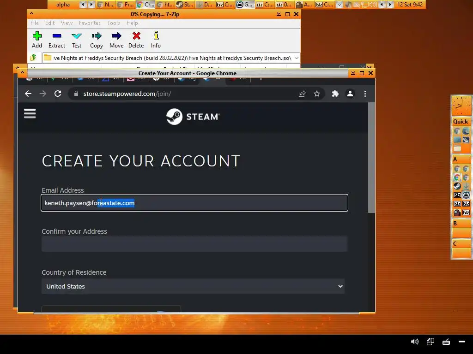Screen dimensions: 473x354
Task: Click in the Email Address field
Action: [194, 203]
